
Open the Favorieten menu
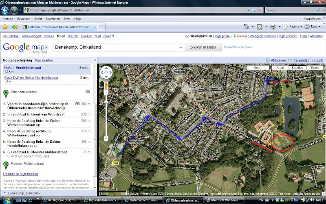coord(53,19)
